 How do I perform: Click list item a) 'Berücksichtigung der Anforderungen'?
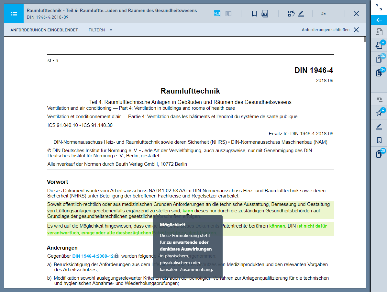[x=188, y=267]
